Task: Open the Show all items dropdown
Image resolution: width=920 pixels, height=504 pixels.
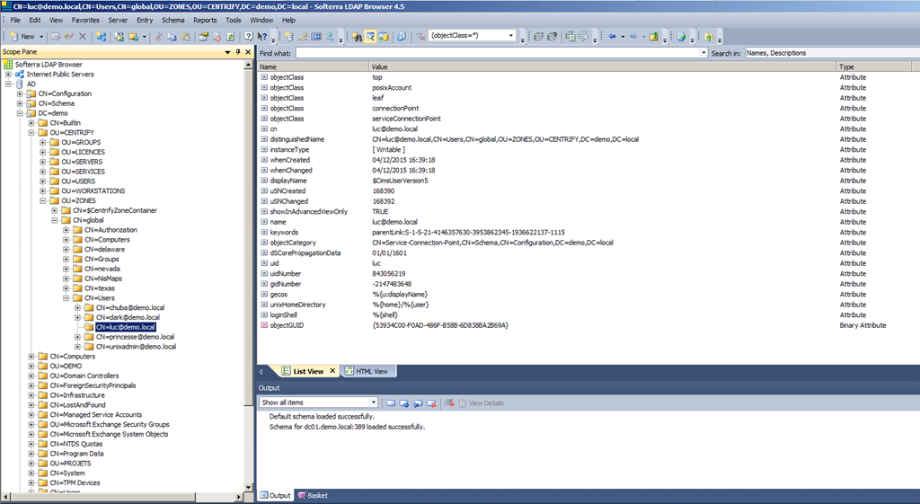Action: tap(373, 402)
